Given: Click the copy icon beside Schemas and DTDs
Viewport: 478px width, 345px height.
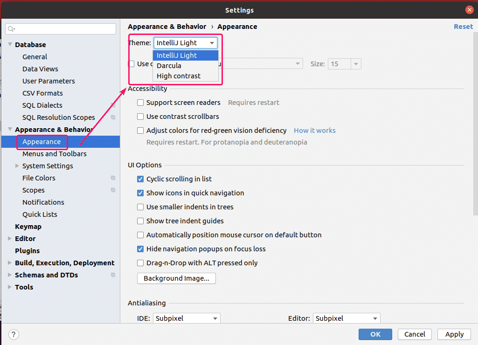Looking at the screenshot, I should [x=113, y=275].
